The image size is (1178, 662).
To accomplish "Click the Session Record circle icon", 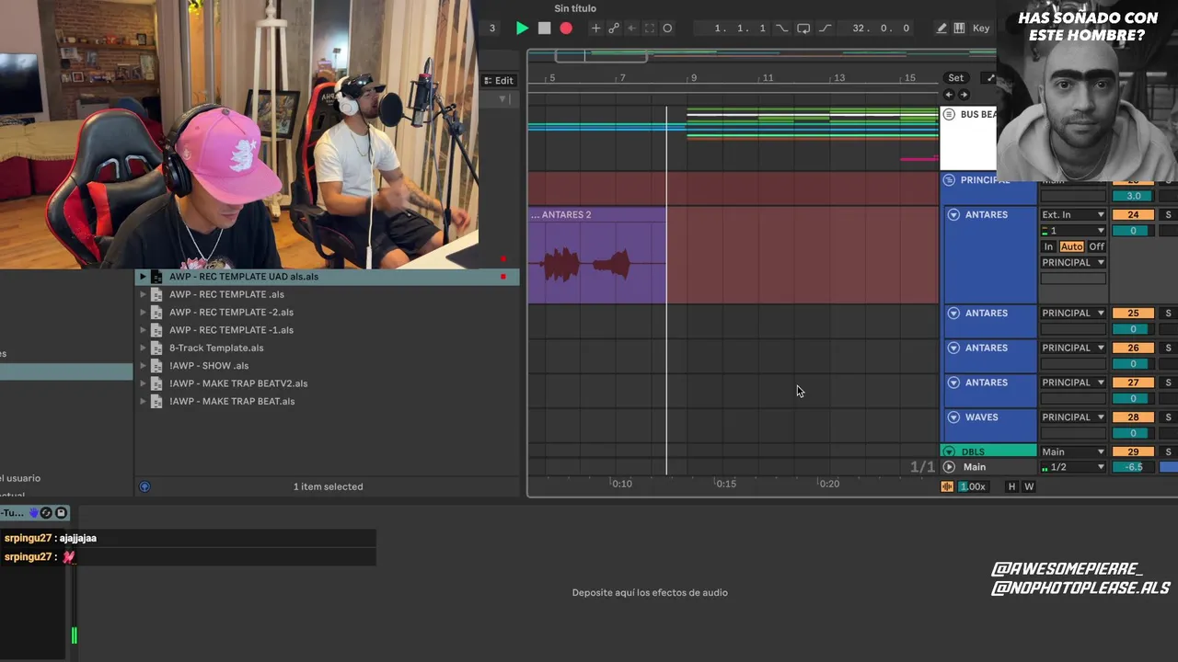I will point(667,29).
